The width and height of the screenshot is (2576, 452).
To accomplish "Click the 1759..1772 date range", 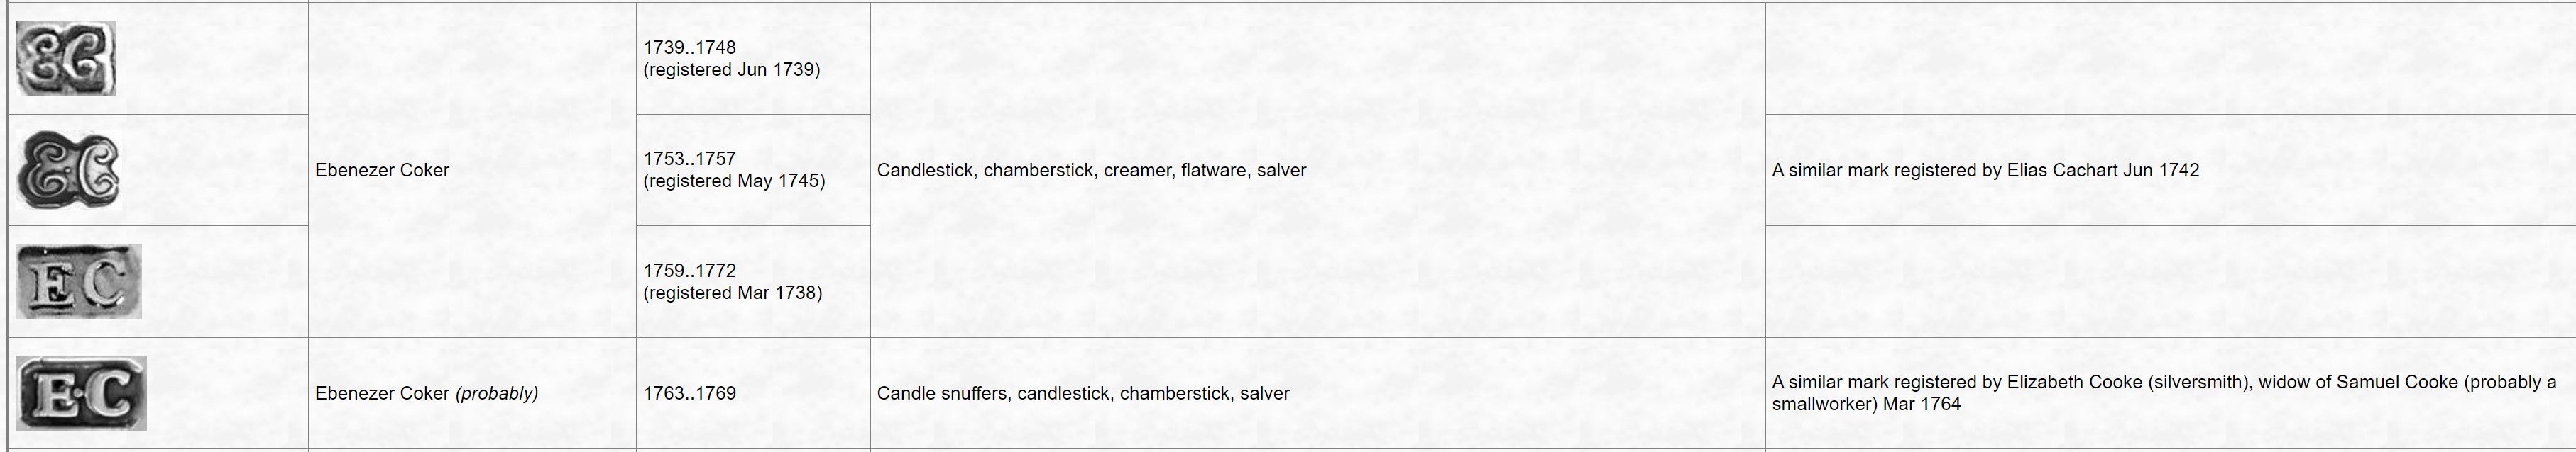I will pyautogui.click(x=690, y=271).
